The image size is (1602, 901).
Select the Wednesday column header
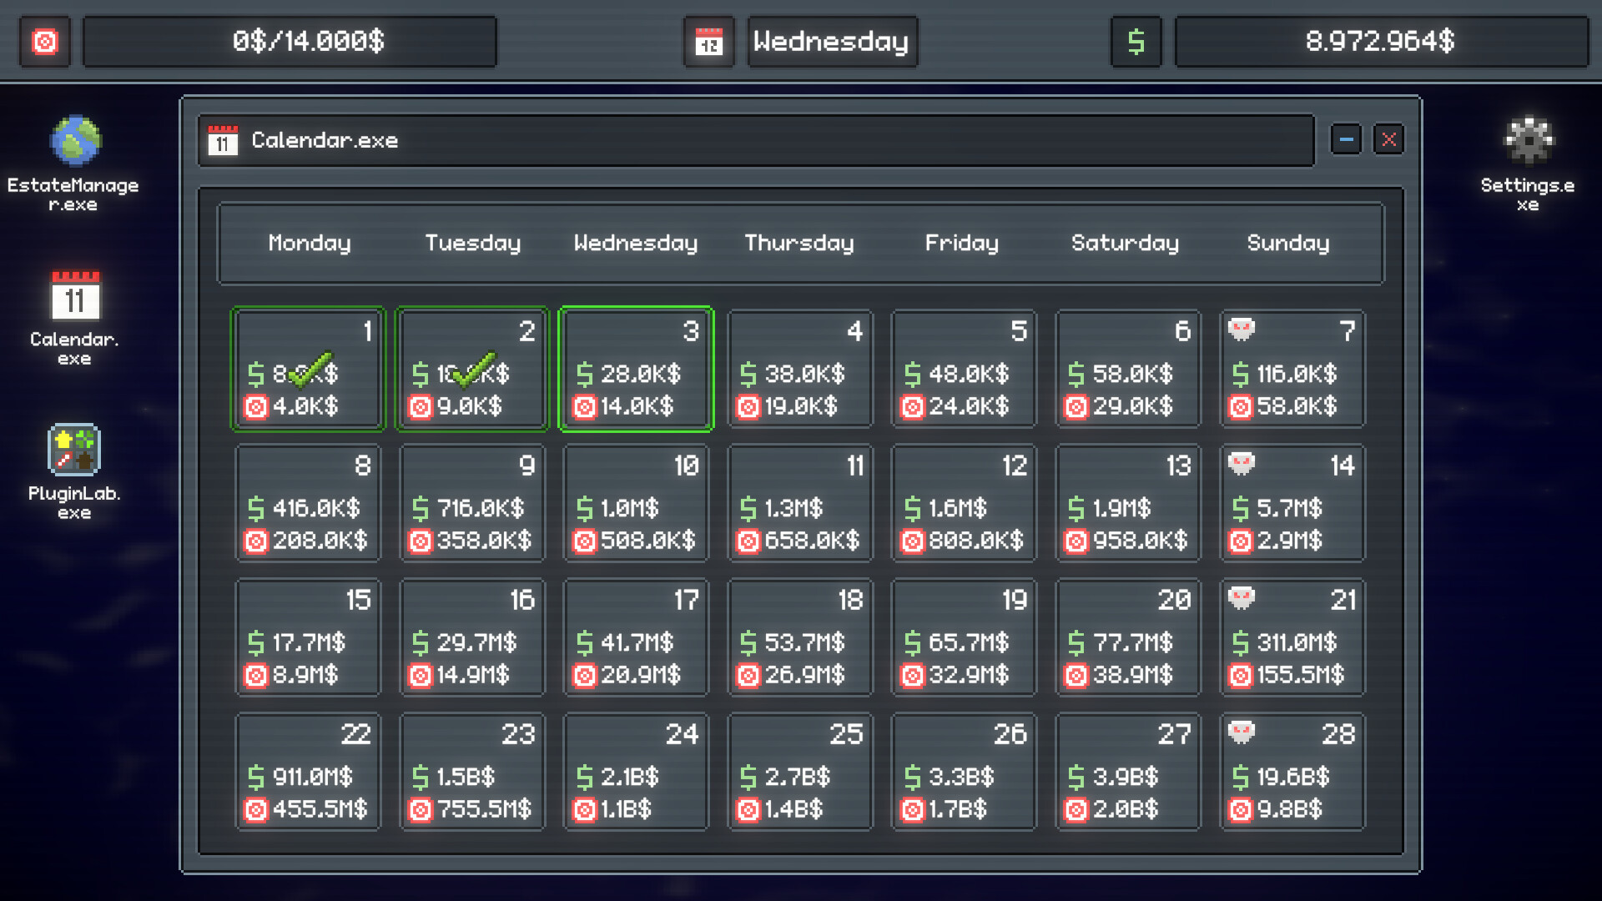click(x=635, y=243)
